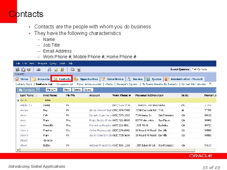Open the Contact Administration view link
227x170 pixels.
(194, 84)
